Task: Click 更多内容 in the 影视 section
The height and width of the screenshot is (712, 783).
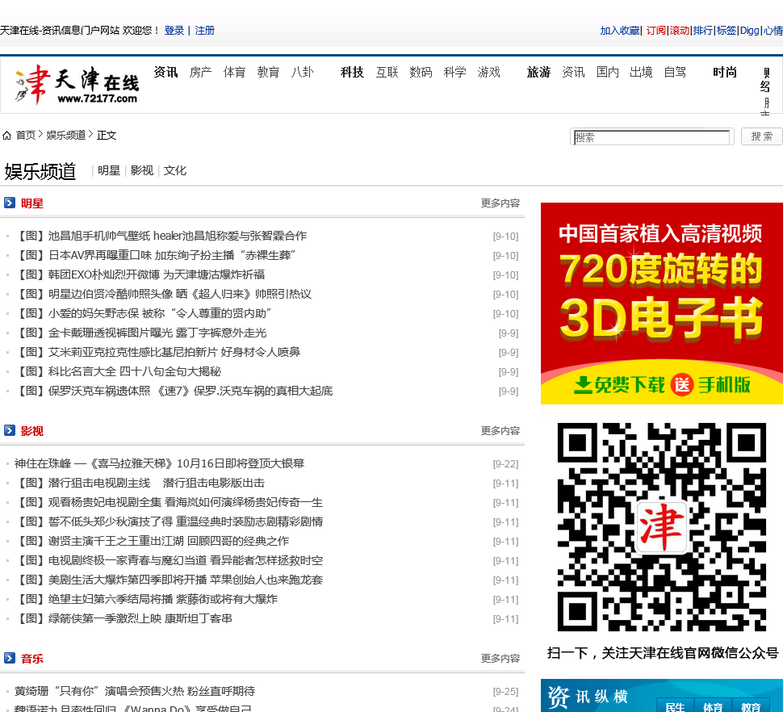Action: click(x=500, y=431)
